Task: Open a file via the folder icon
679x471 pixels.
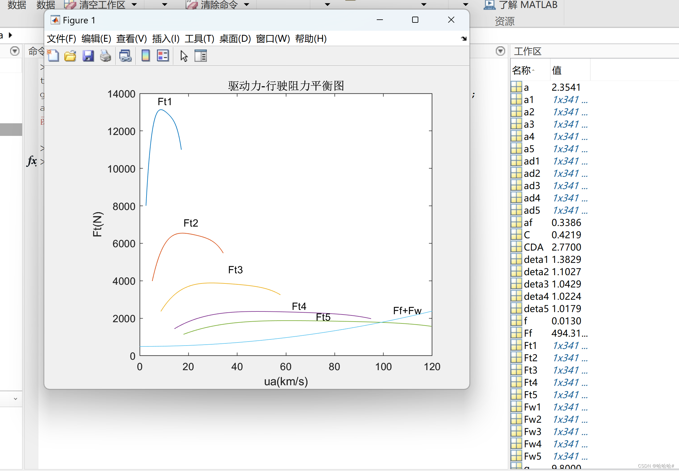Action: pyautogui.click(x=70, y=56)
